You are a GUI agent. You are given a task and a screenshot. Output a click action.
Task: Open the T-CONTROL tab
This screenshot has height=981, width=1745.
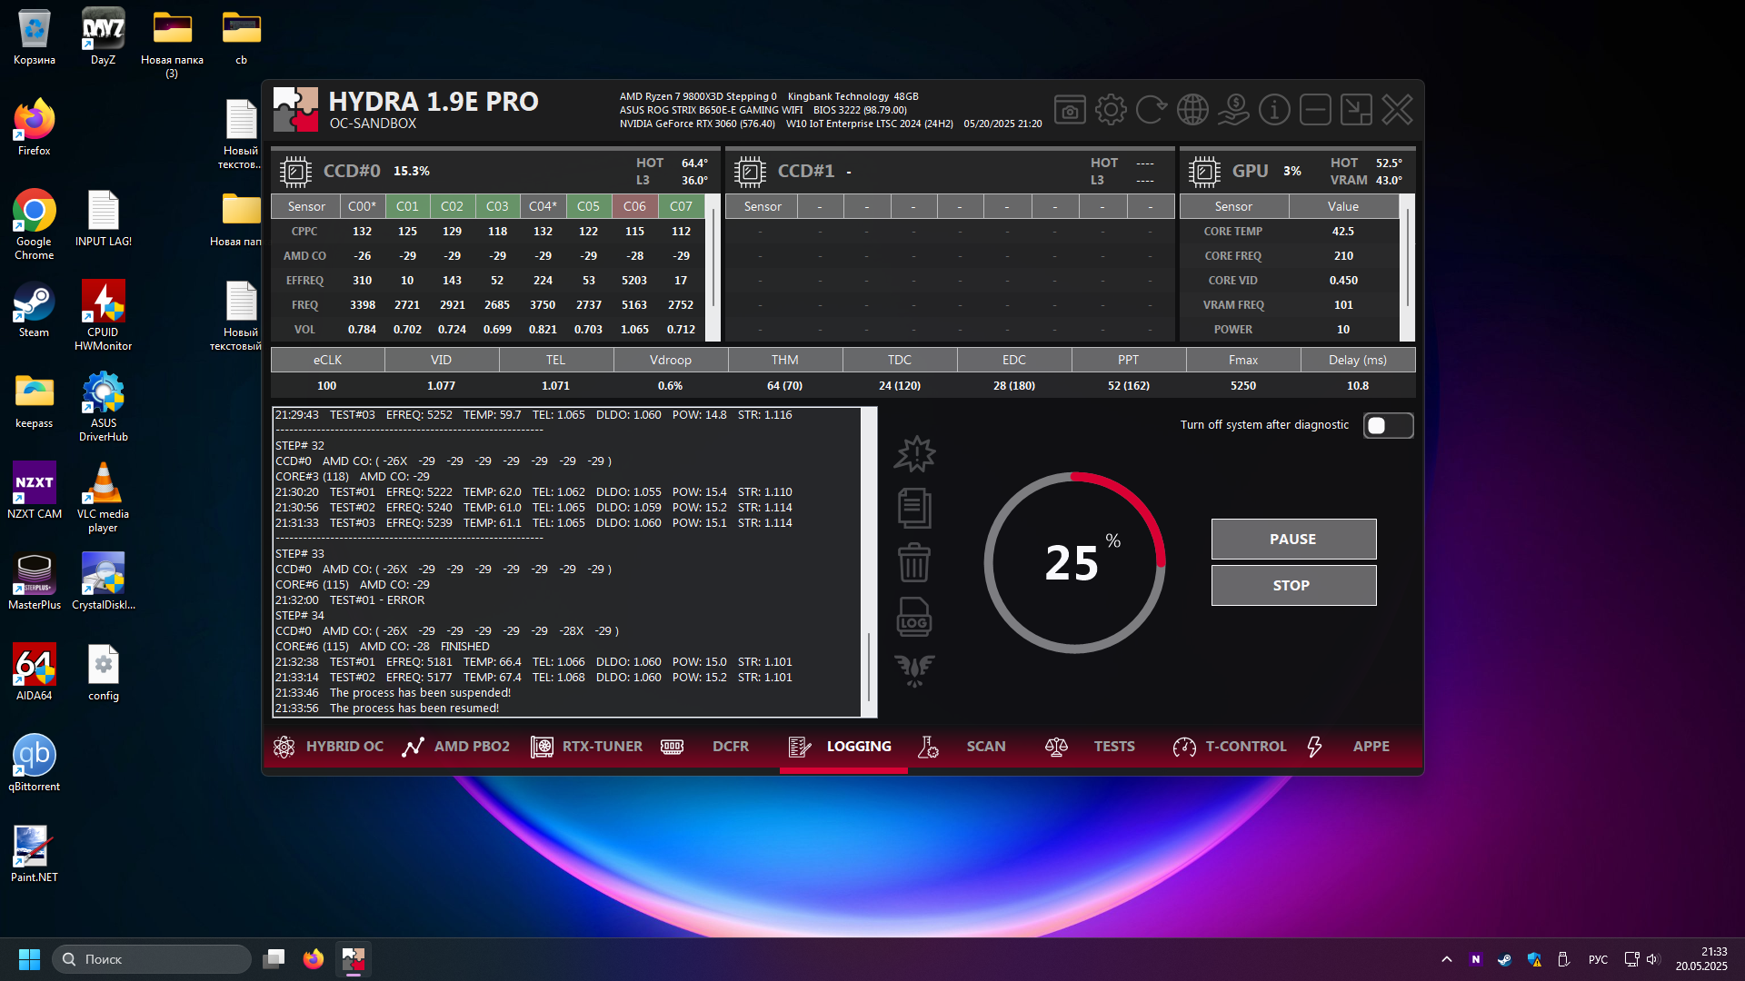1230,747
